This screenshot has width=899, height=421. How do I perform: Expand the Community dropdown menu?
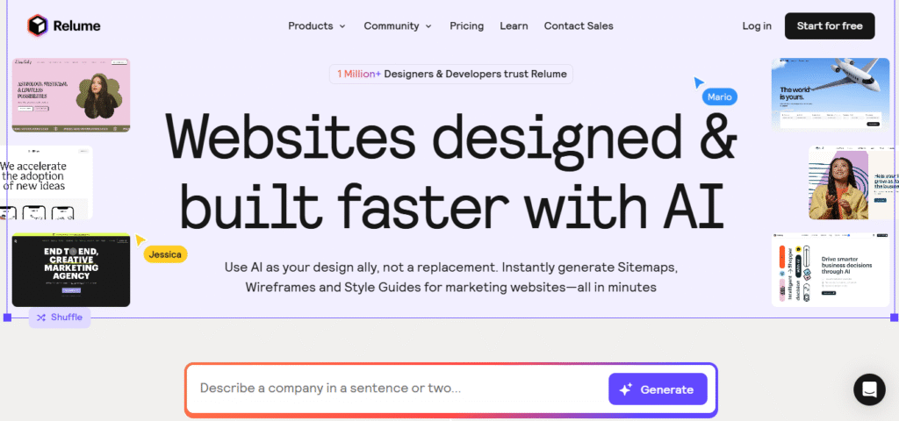click(x=398, y=26)
